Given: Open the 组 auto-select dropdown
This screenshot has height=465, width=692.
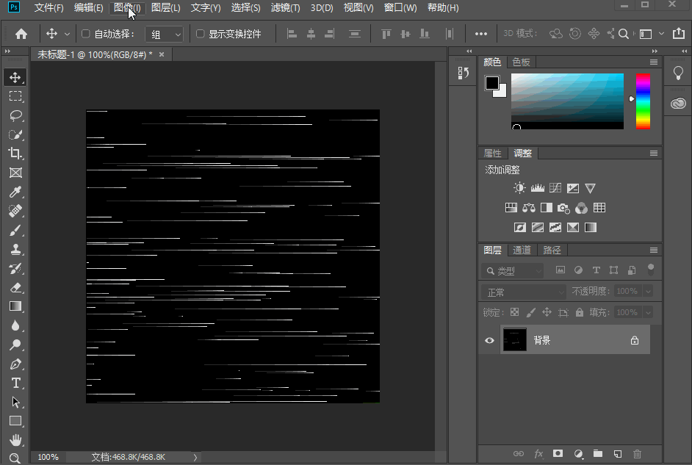Looking at the screenshot, I should [164, 35].
